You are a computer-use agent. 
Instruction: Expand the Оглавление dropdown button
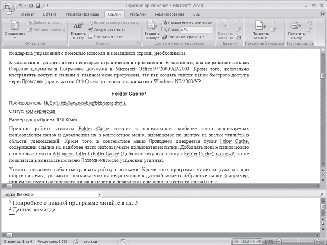click(15, 30)
